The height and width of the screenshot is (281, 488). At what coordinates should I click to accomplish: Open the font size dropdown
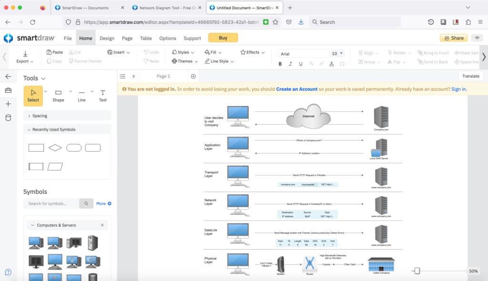[x=342, y=54]
